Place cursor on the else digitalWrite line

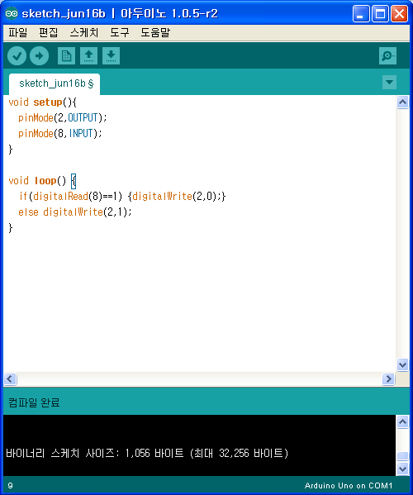75,212
